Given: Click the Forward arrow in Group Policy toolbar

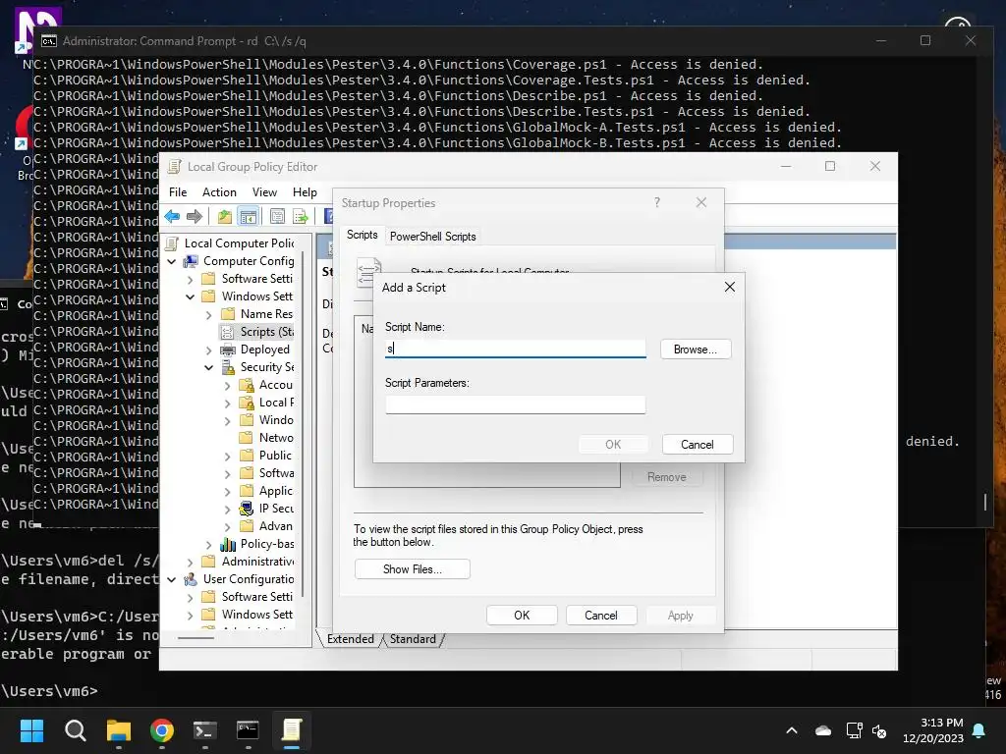Looking at the screenshot, I should [195, 217].
